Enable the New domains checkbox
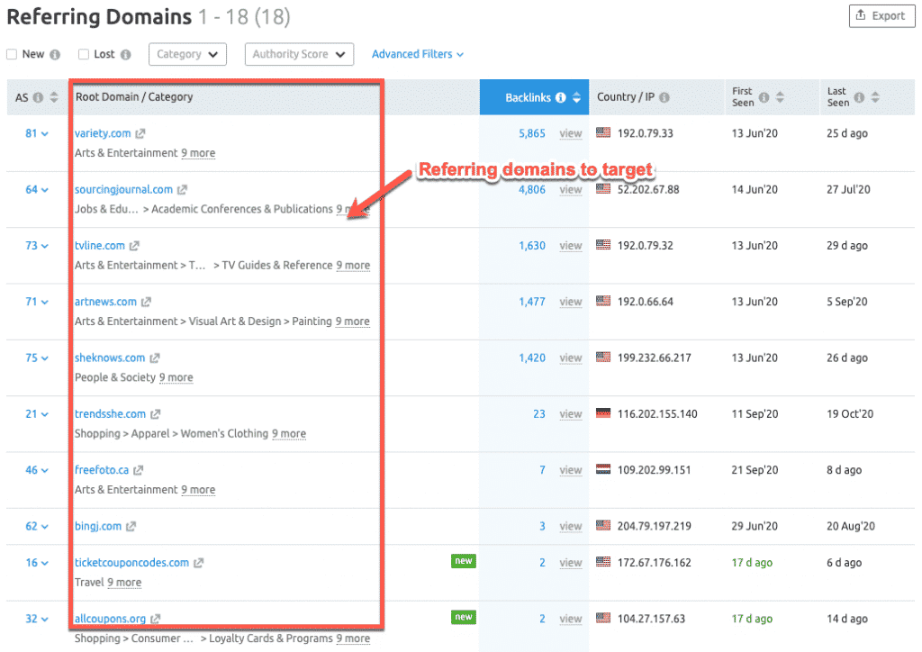This screenshot has width=922, height=652. 12,55
